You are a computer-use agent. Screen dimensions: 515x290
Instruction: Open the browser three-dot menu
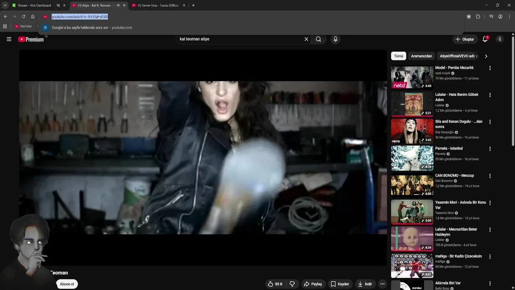(x=510, y=17)
